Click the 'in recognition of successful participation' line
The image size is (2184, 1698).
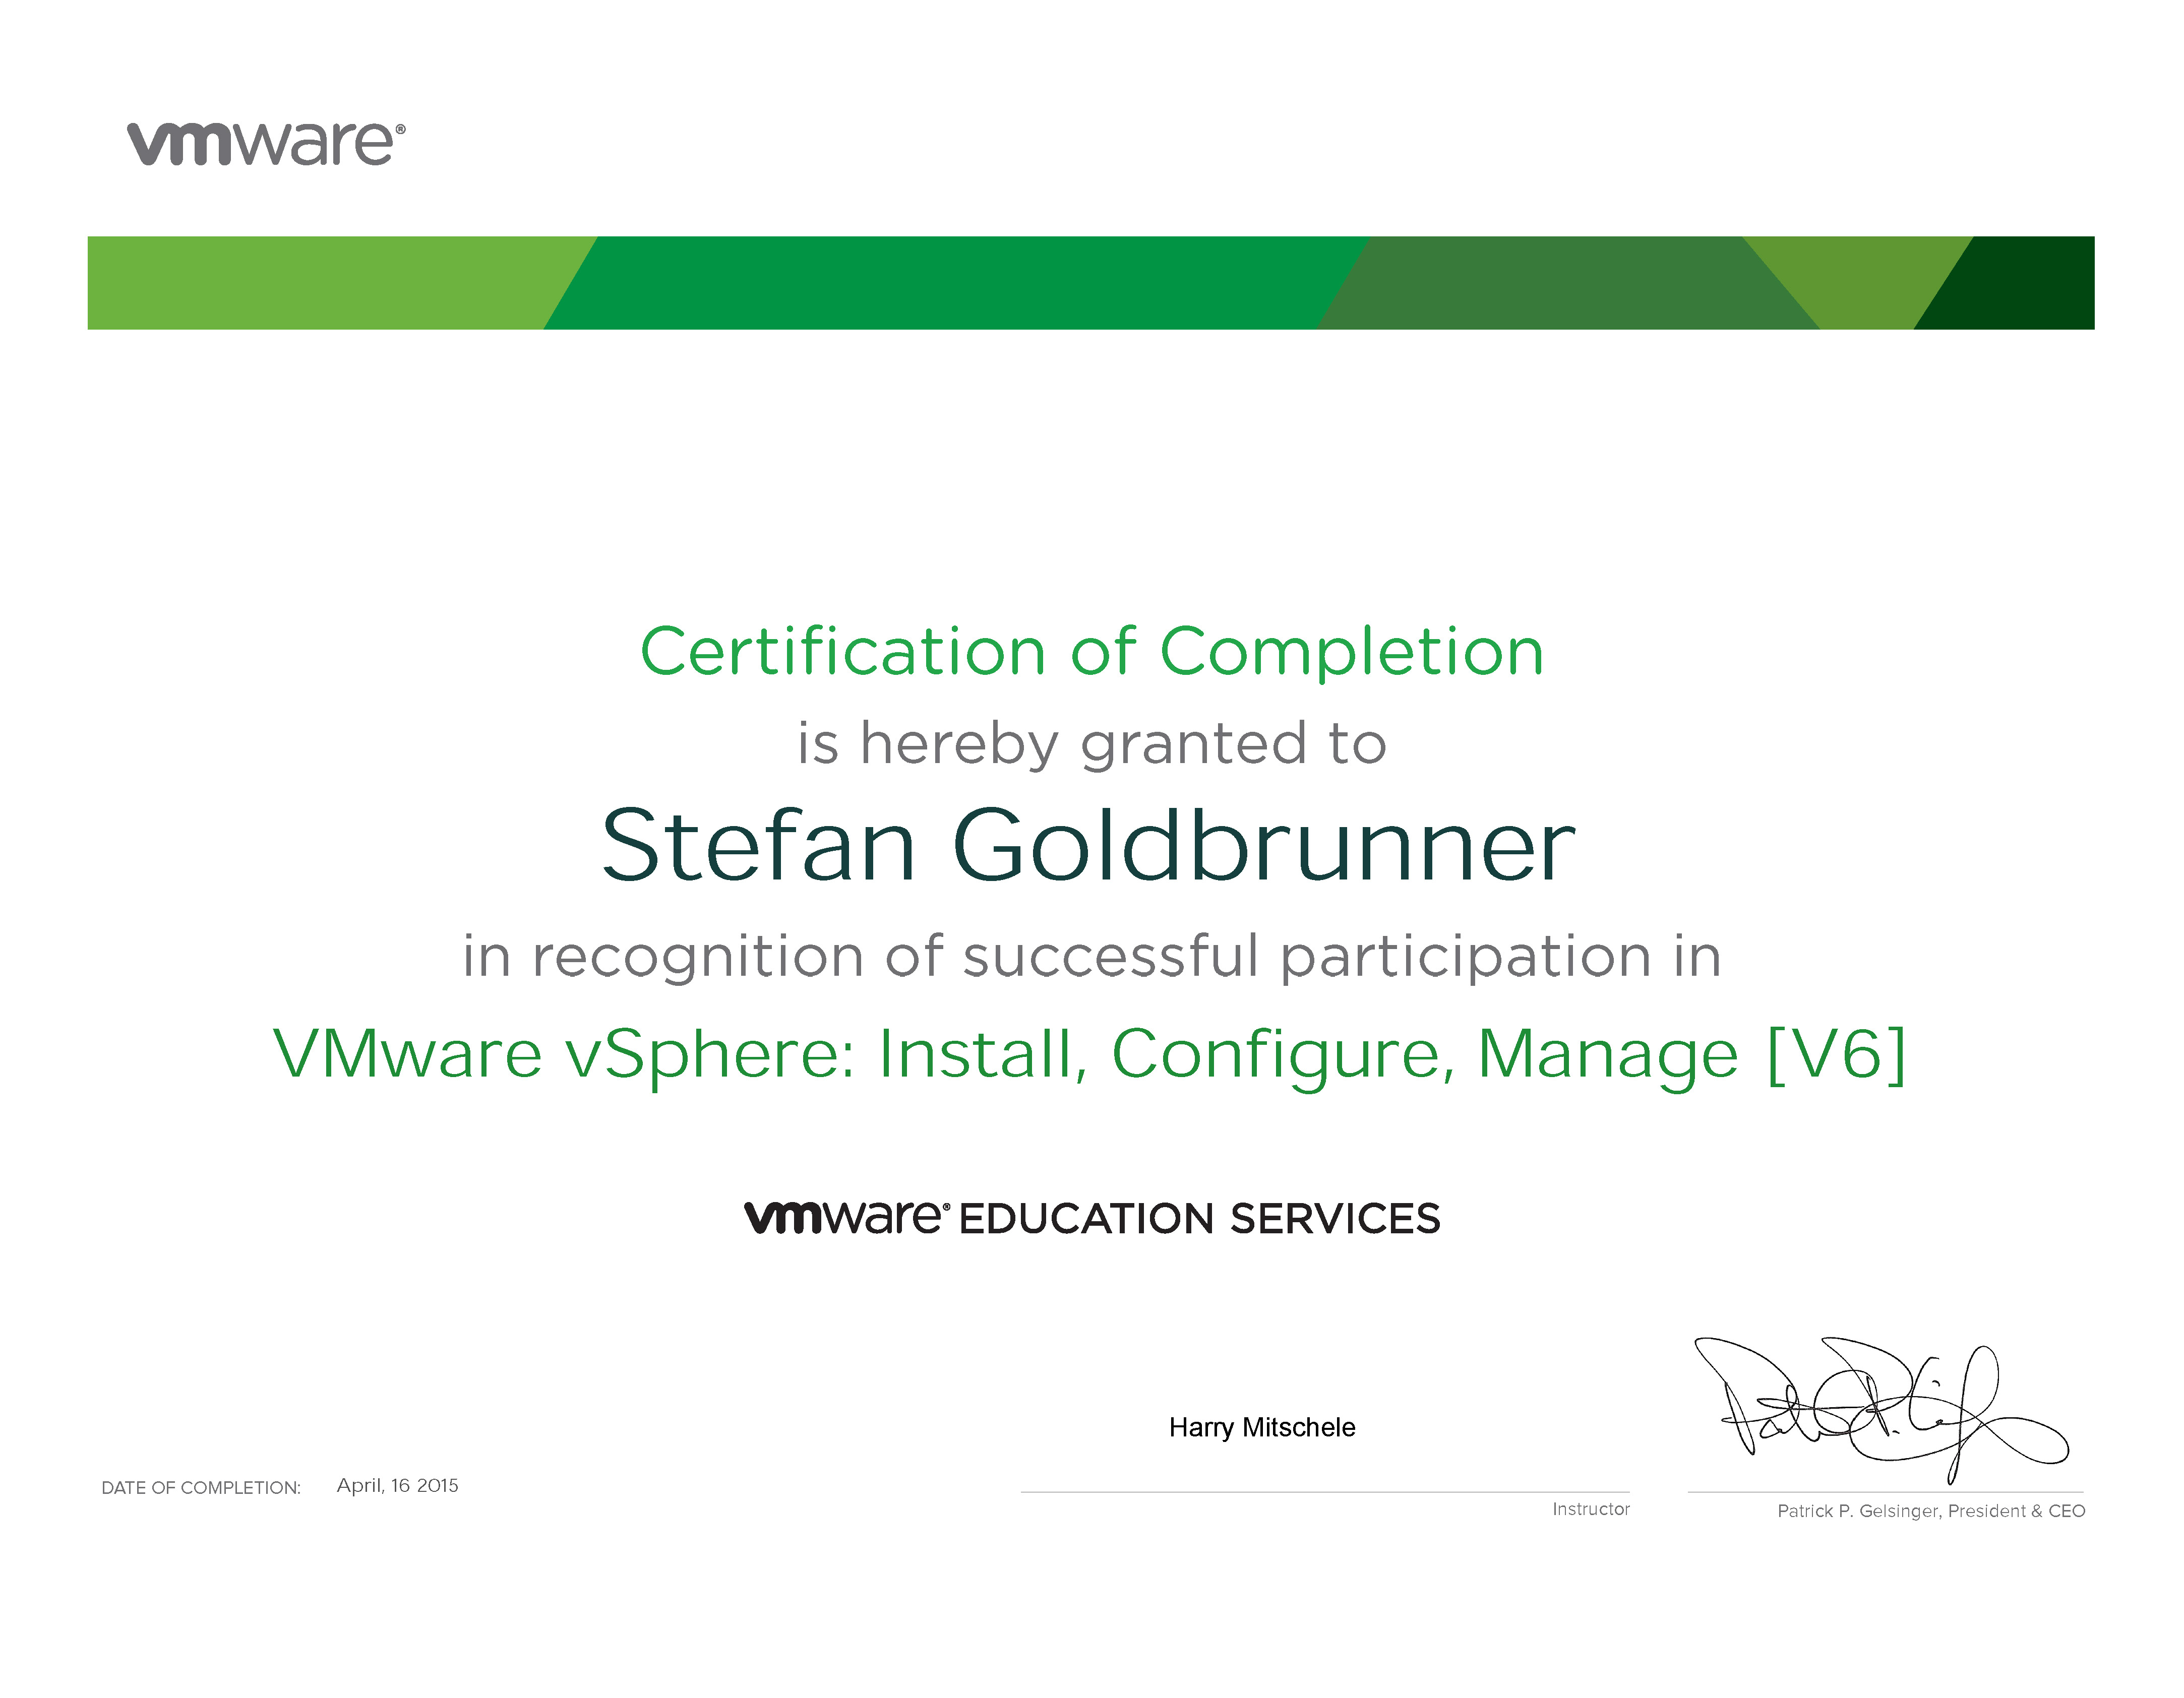pyautogui.click(x=1092, y=956)
